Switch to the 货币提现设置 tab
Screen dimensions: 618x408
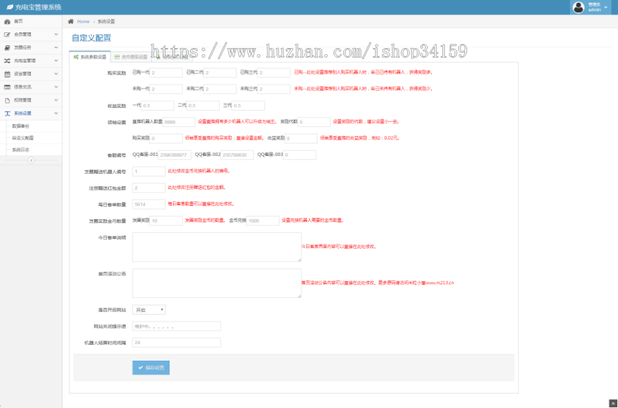pyautogui.click(x=131, y=57)
